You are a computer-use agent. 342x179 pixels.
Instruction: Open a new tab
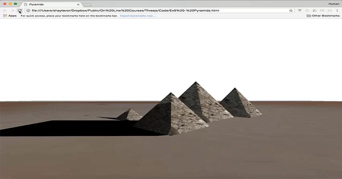[x=87, y=4]
